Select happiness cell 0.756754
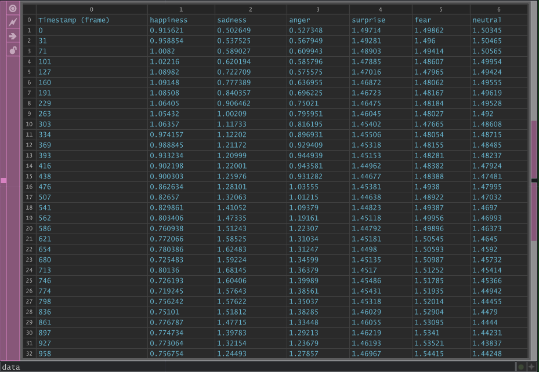Image resolution: width=539 pixels, height=372 pixels. (181, 353)
